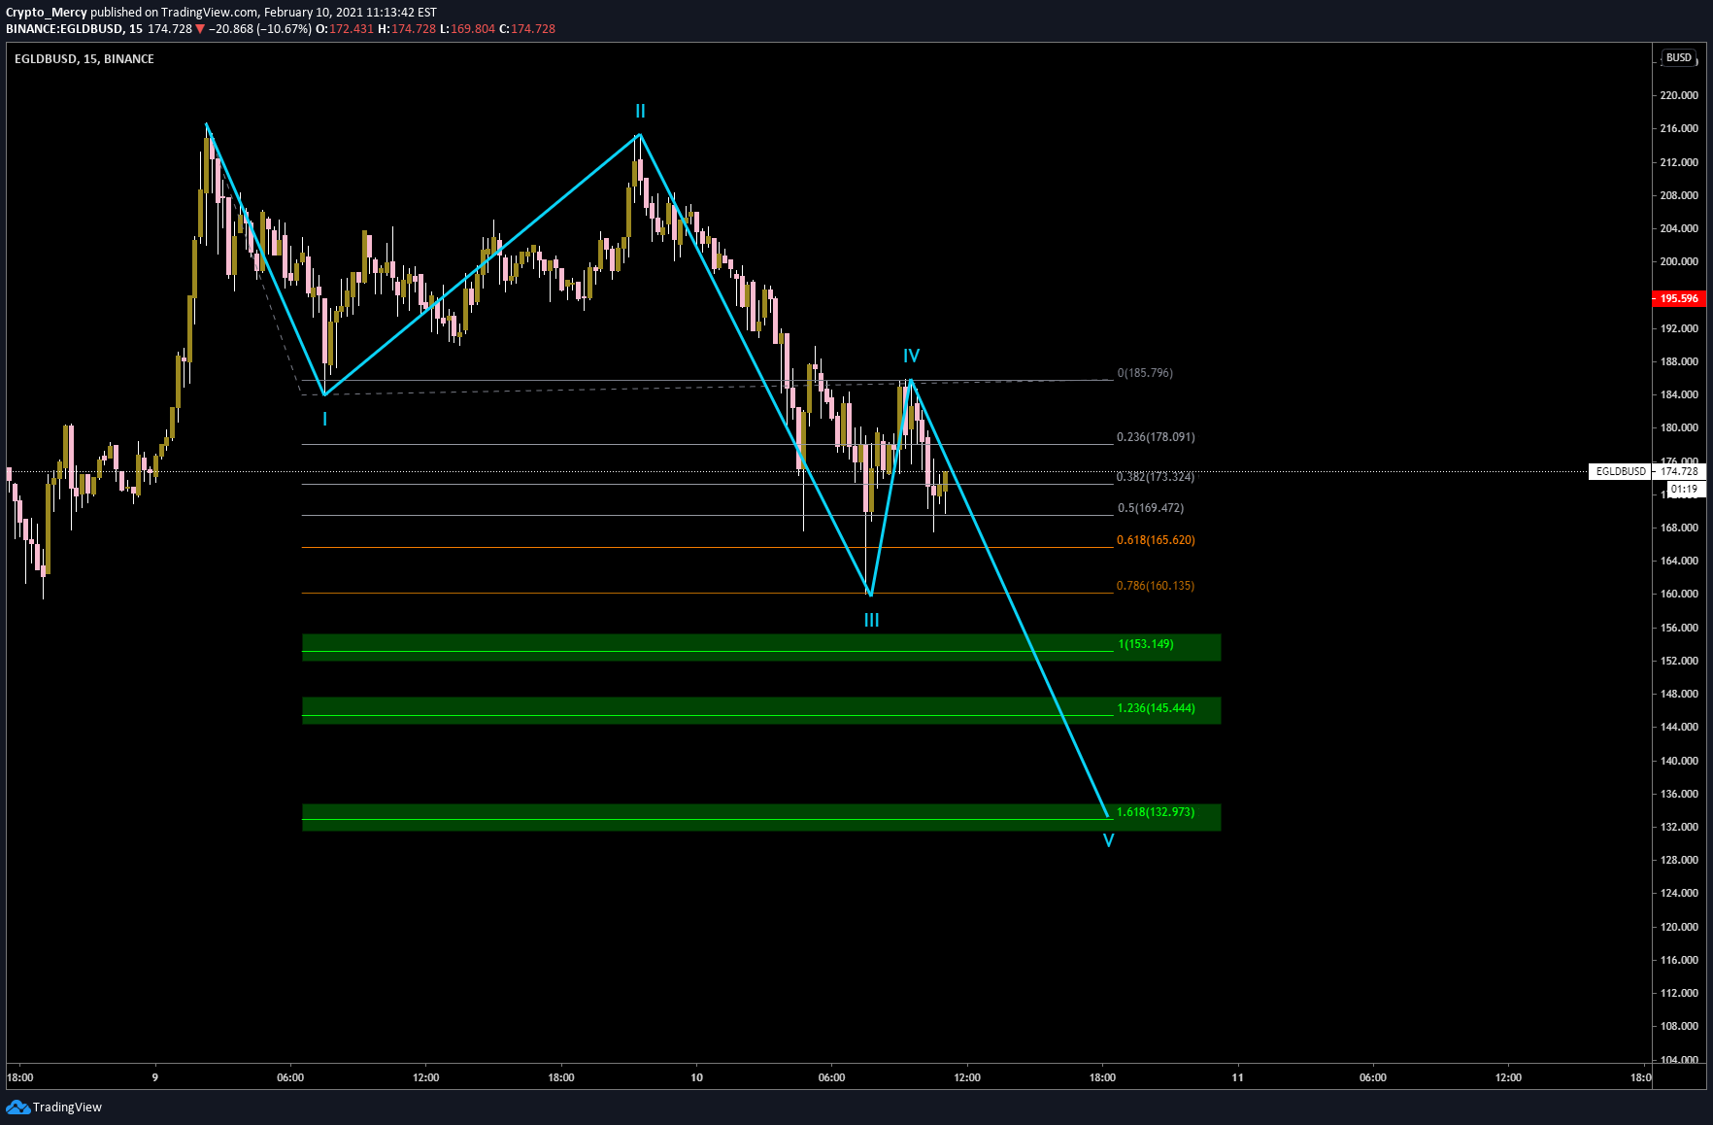1713x1125 pixels.
Task: Click the red down-triangle change indicator
Action: tap(200, 29)
